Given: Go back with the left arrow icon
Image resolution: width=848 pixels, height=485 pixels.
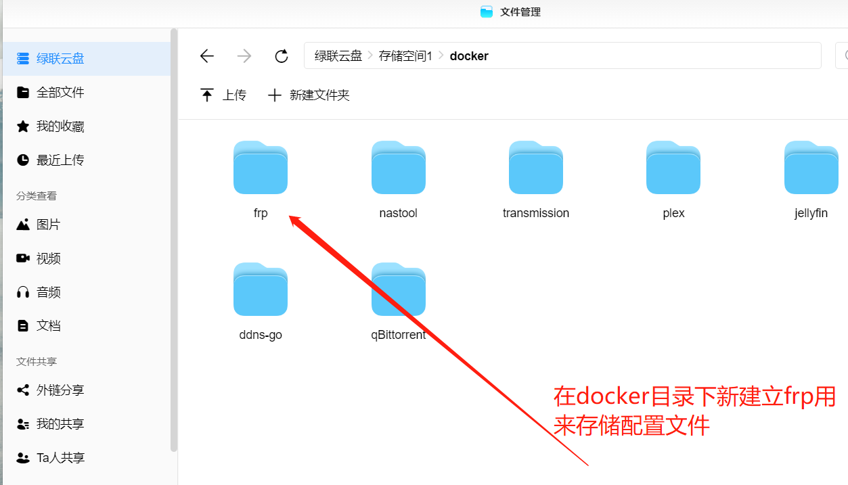Looking at the screenshot, I should click(207, 56).
